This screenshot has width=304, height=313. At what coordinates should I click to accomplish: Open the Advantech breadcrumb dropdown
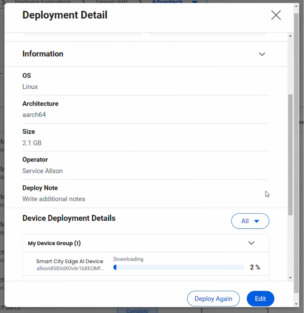click(195, 2)
